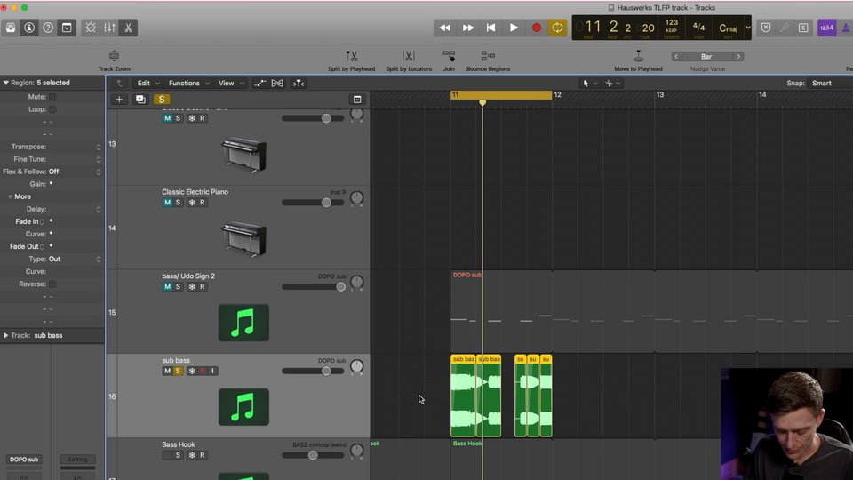
Task: Click Track Zoom tool icon
Action: 115,55
